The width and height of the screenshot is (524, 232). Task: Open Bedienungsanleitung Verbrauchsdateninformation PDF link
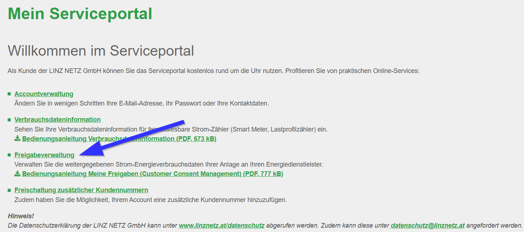(x=119, y=139)
